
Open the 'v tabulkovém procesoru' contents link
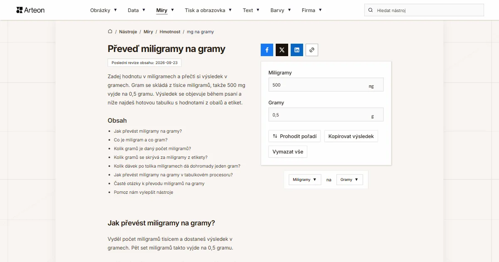(173, 175)
